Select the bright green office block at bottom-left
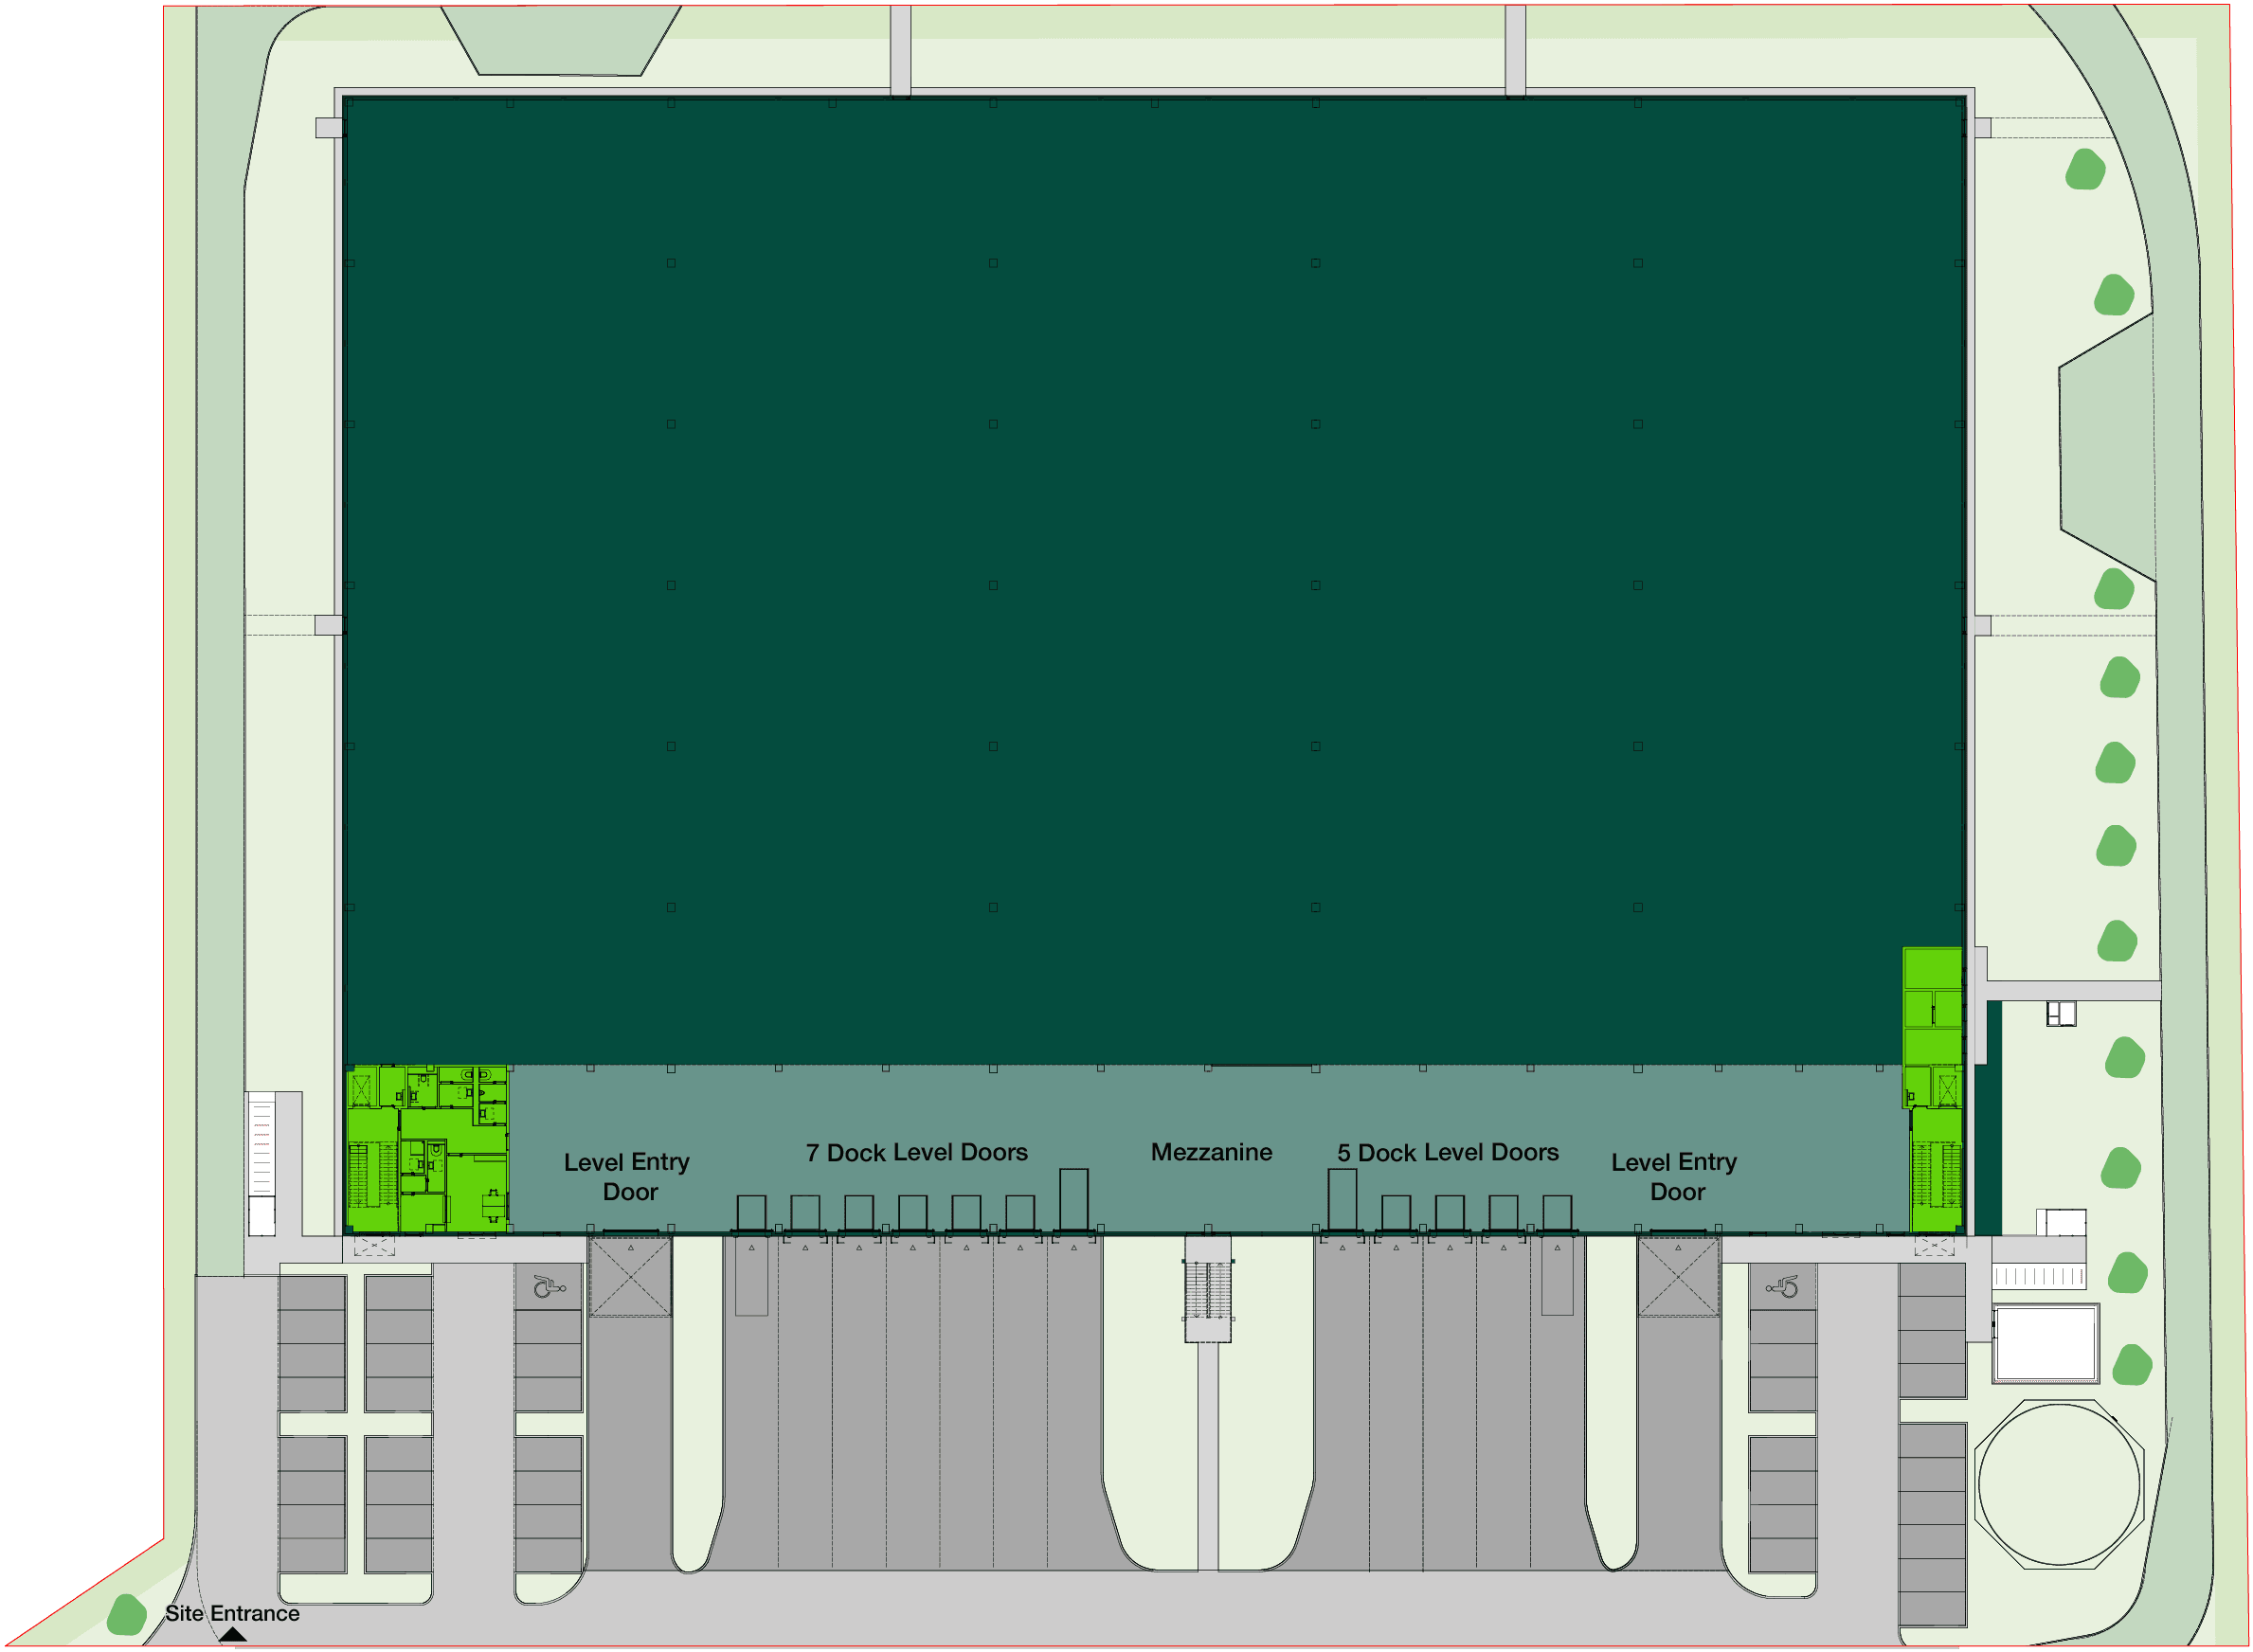 [x=427, y=1149]
